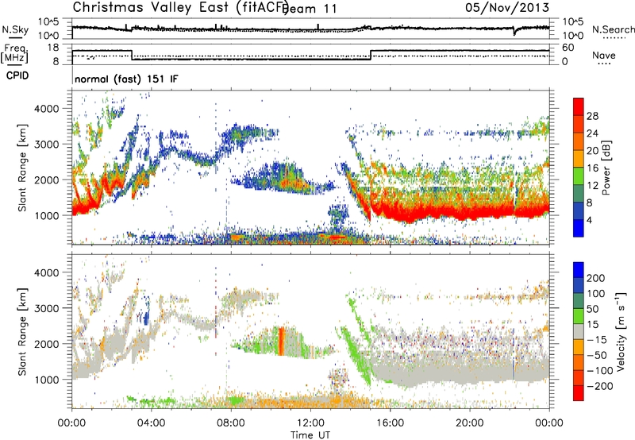
Task: Click the blue bottom of the power colorbar
Action: 579,228
